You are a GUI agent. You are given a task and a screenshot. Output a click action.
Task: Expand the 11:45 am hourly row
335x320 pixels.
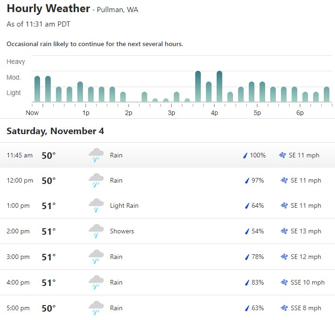click(x=168, y=155)
